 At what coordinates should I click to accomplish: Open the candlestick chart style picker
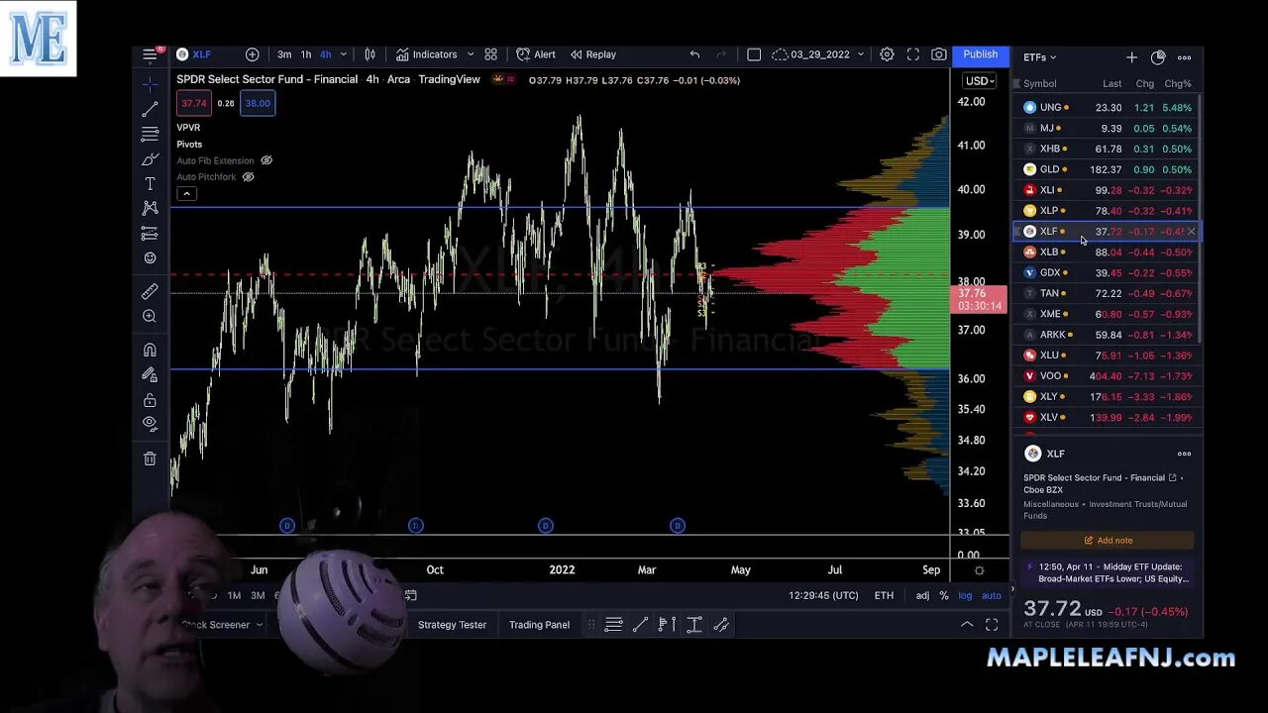[370, 54]
